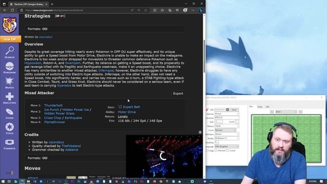Viewport: 327px width, 184px height.
Task: Click browser page vertical scrollbar
Action: [x=204, y=56]
